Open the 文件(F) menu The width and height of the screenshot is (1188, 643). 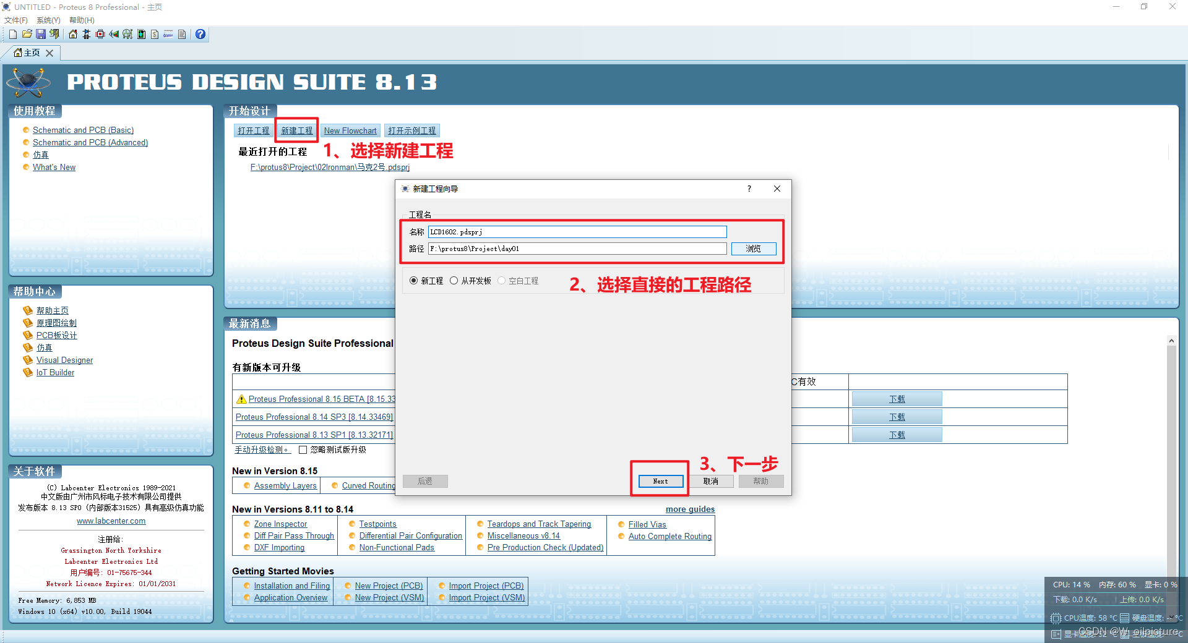[x=16, y=20]
